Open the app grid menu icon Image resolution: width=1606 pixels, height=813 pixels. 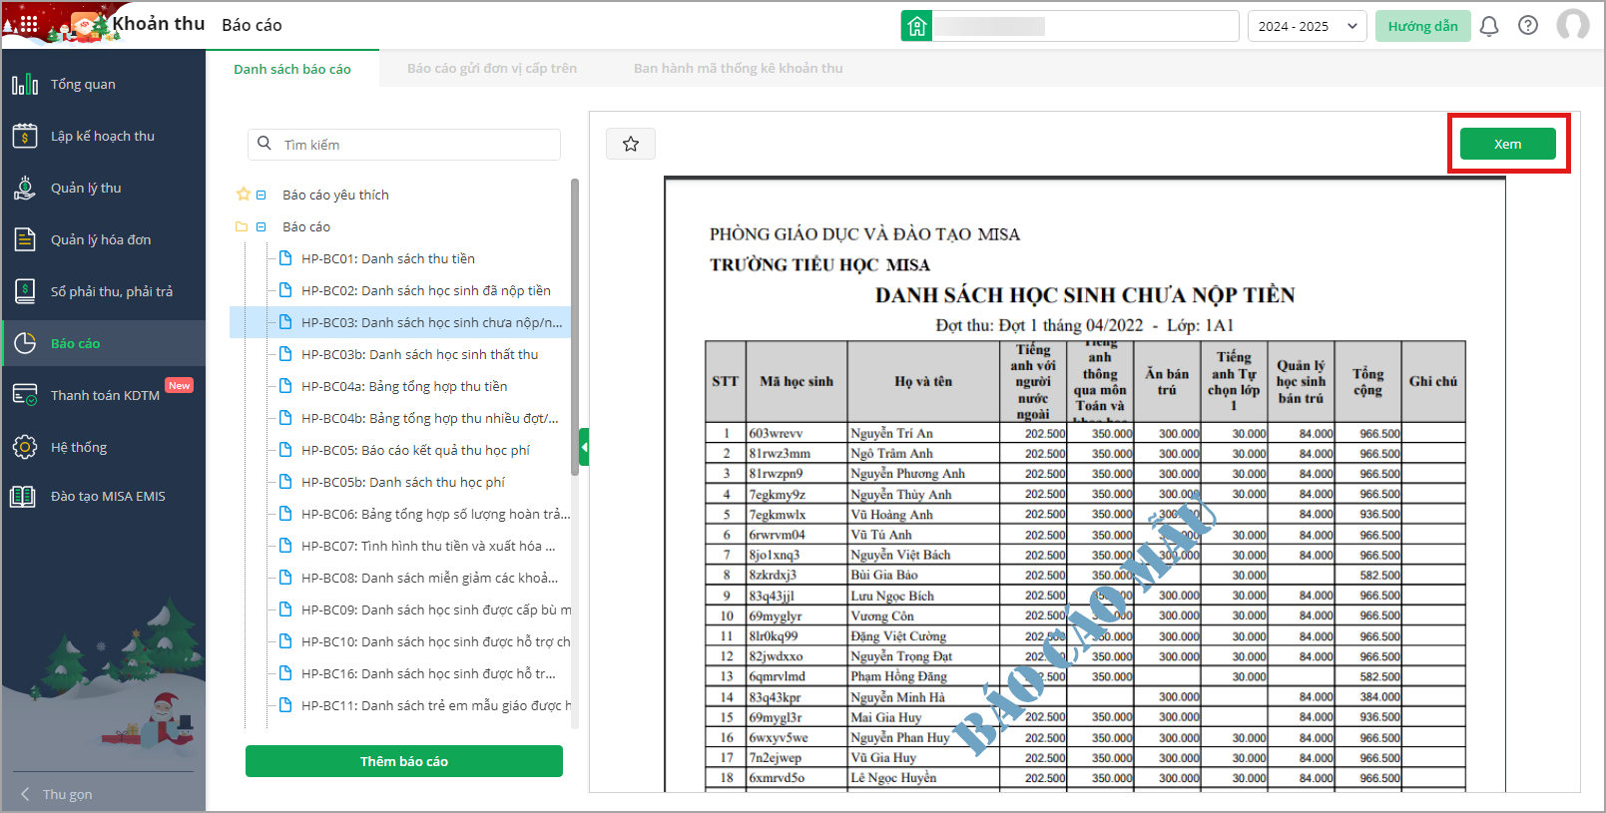[29, 24]
